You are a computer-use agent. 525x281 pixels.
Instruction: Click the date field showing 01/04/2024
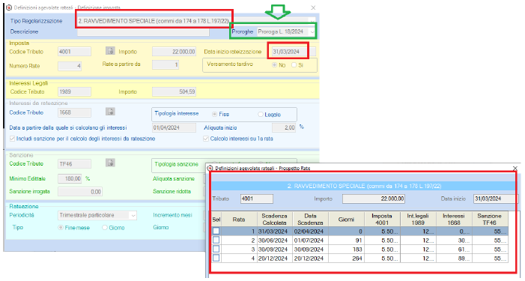coord(174,127)
